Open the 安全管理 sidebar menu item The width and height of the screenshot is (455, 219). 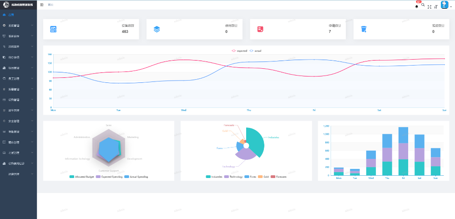pyautogui.click(x=15, y=121)
